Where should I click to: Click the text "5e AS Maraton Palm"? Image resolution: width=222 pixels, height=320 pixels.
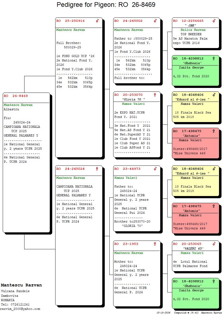pyautogui.click(x=190, y=38)
